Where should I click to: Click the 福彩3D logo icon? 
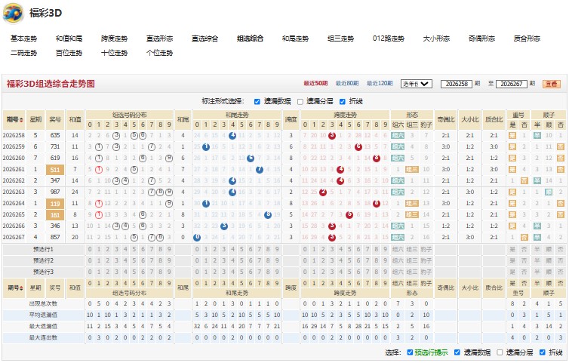click(14, 13)
